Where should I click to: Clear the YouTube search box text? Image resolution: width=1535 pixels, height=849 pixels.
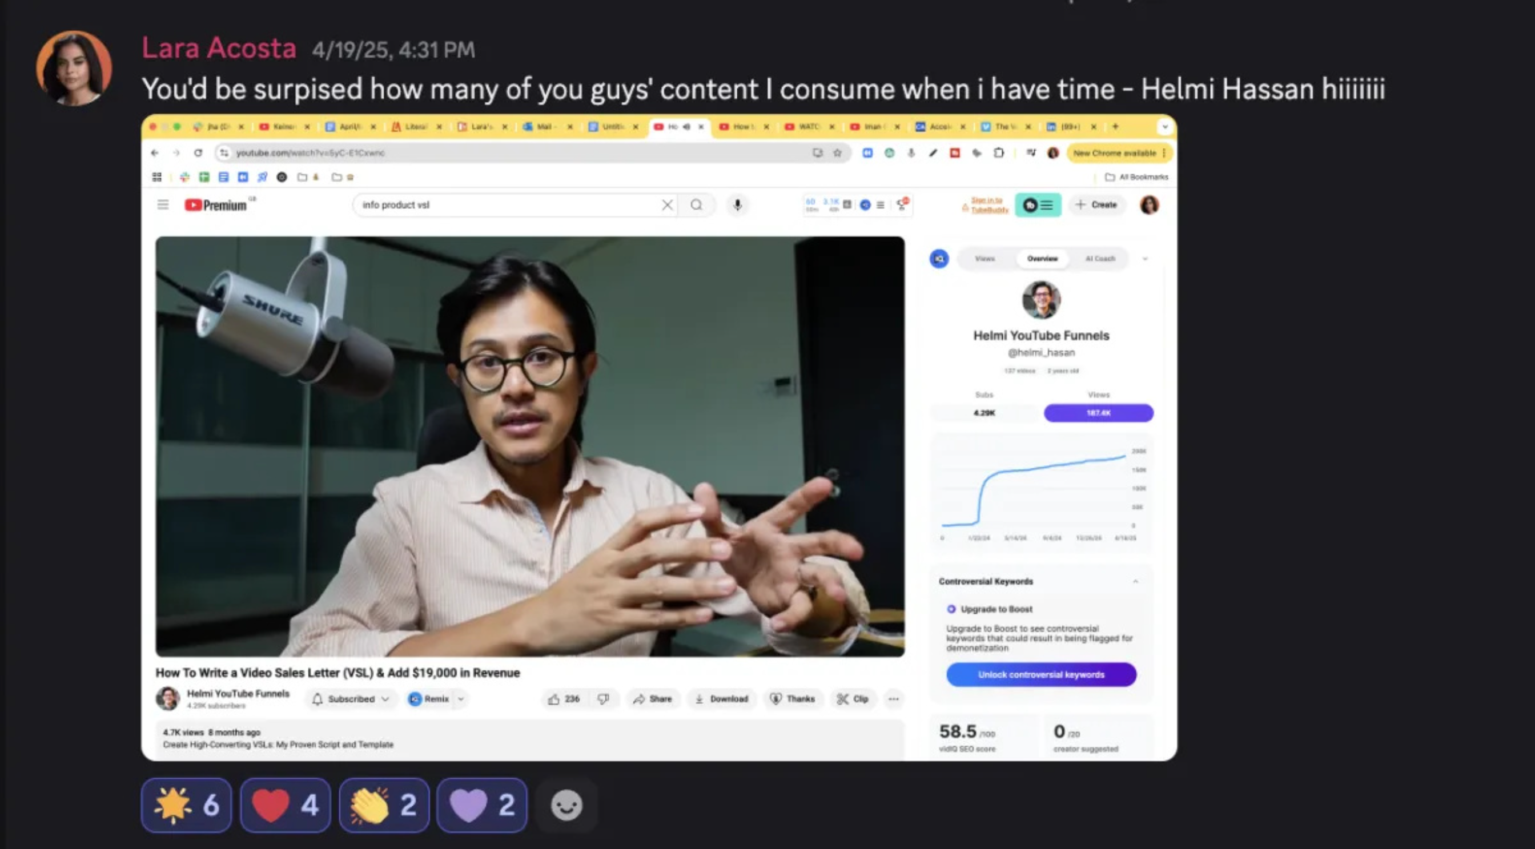coord(668,205)
